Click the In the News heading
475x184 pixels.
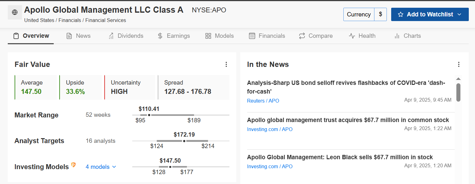coord(268,64)
